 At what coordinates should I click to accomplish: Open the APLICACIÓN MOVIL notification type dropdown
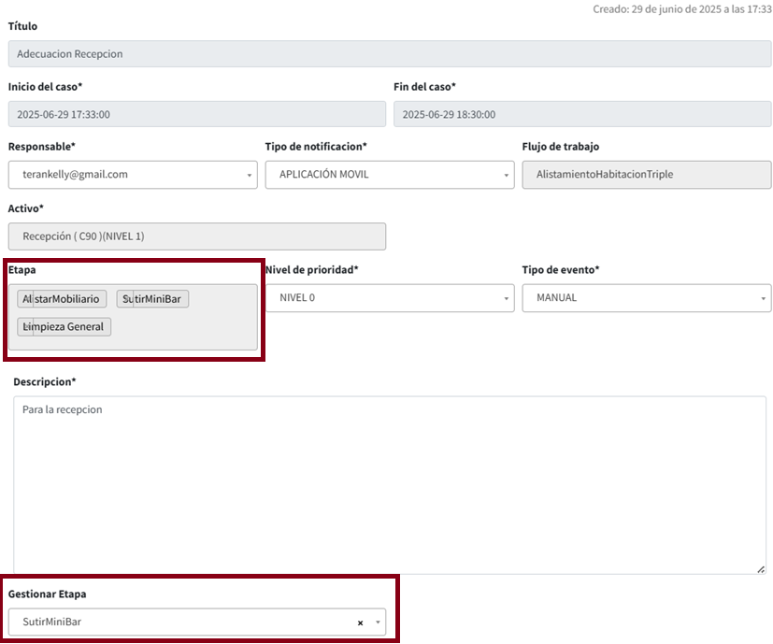click(x=389, y=175)
